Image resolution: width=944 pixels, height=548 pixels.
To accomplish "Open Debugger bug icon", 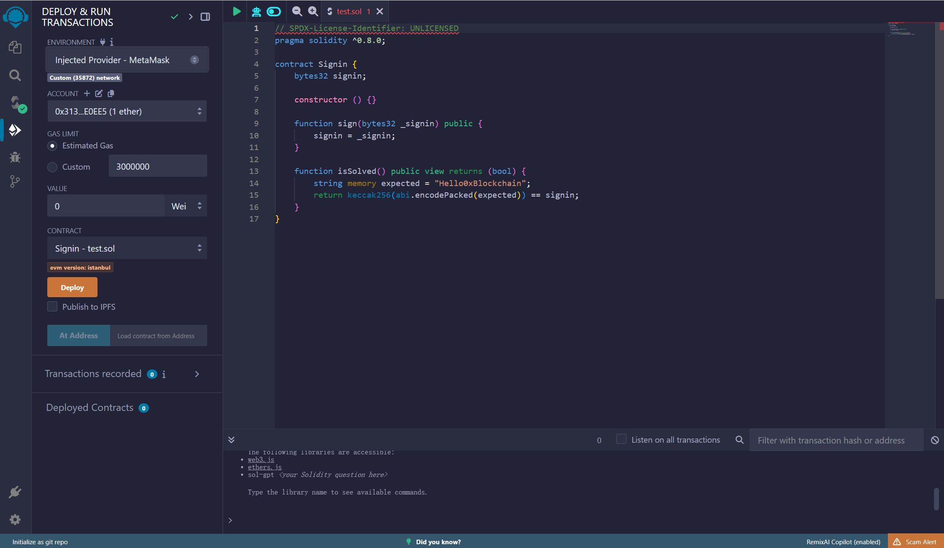I will point(15,157).
